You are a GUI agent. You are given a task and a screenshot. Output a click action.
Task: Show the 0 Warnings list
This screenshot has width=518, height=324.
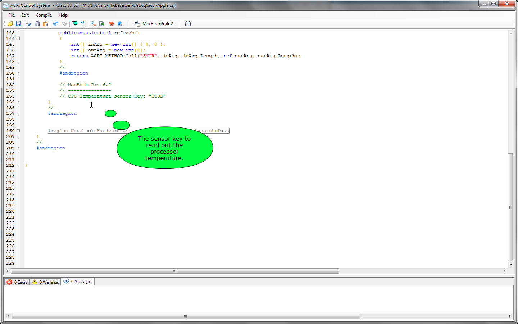coord(45,282)
